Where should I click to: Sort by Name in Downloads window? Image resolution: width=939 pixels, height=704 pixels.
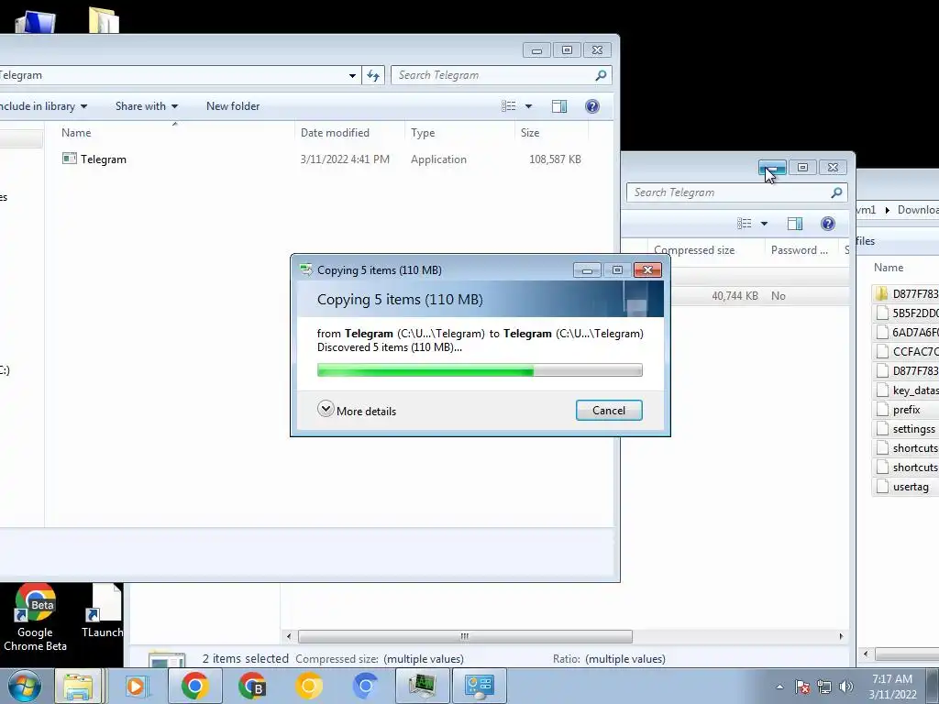(x=888, y=268)
